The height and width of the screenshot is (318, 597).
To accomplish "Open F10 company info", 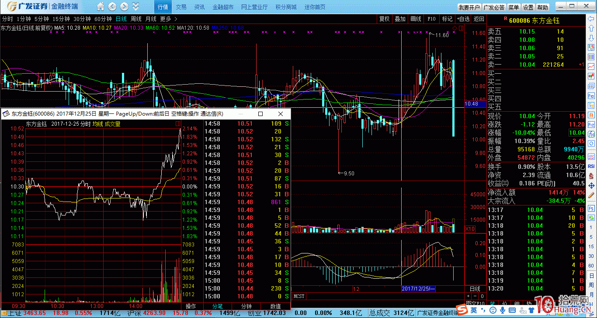I will click(432, 19).
